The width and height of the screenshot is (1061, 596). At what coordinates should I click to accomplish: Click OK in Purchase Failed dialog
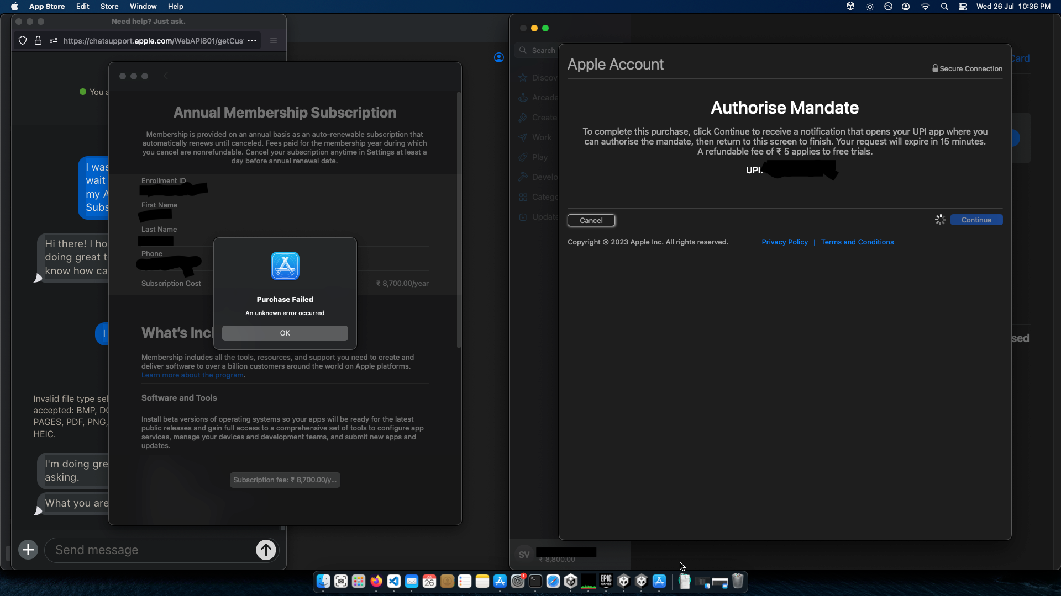click(x=285, y=333)
